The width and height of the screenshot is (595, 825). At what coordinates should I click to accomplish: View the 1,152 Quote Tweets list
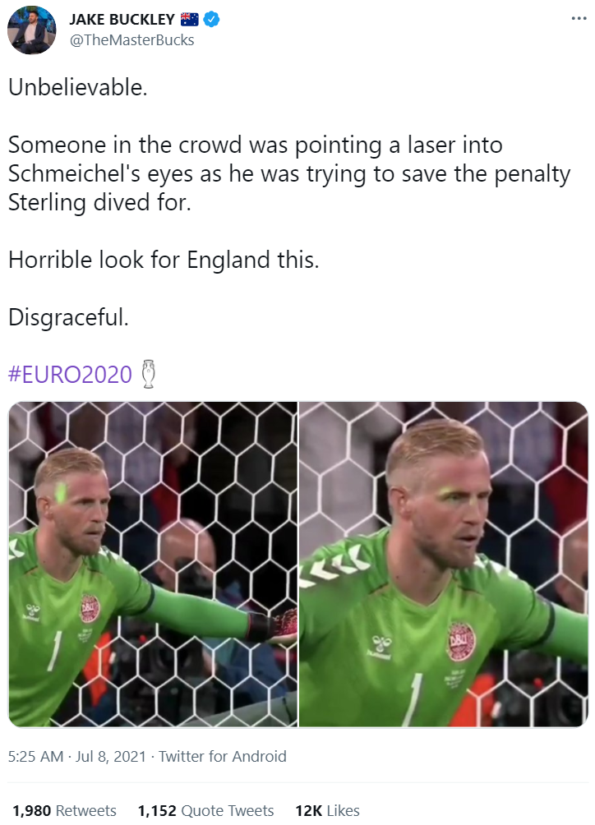point(205,810)
